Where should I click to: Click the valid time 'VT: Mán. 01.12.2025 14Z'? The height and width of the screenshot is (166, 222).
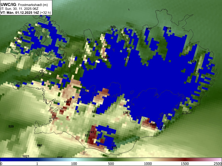20,12
